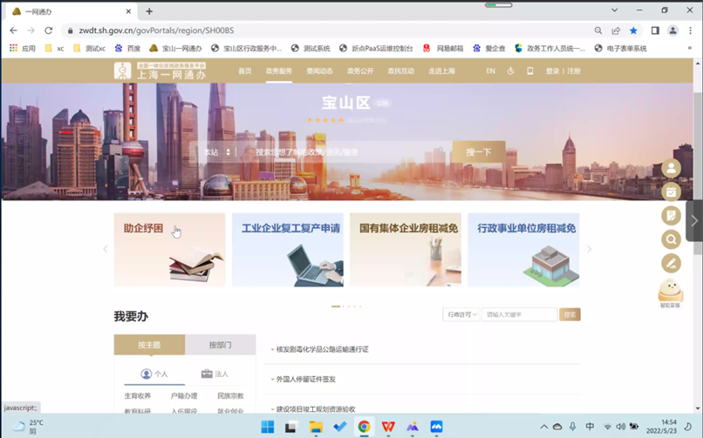
Task: Click the floating search icon in the right sidebar
Action: click(672, 239)
